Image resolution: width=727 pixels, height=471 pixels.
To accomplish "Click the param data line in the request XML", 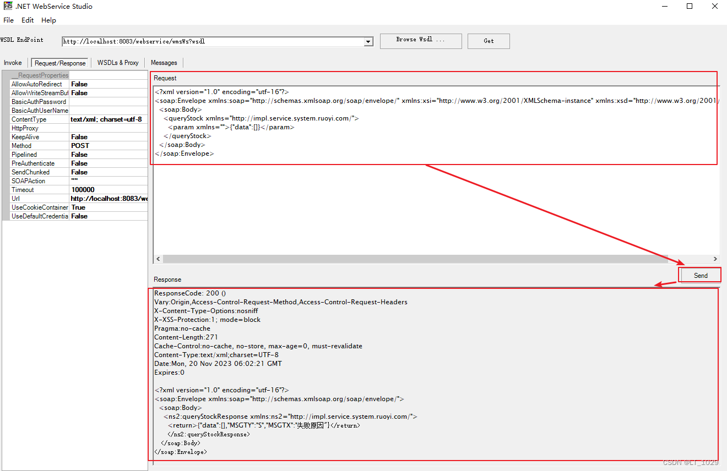I will (x=231, y=127).
